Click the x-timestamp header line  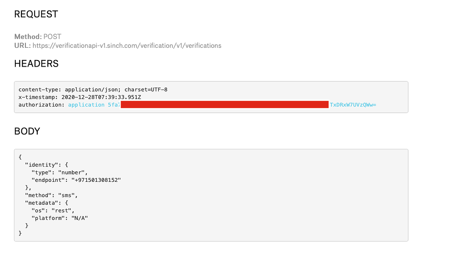(80, 97)
